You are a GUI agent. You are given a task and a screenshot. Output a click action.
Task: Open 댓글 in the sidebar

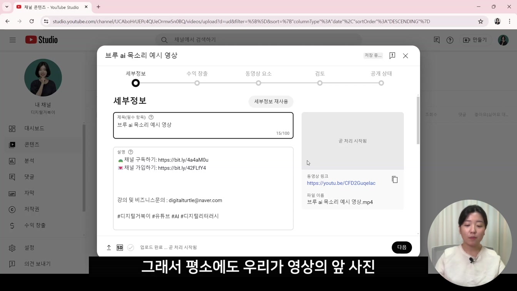29,177
